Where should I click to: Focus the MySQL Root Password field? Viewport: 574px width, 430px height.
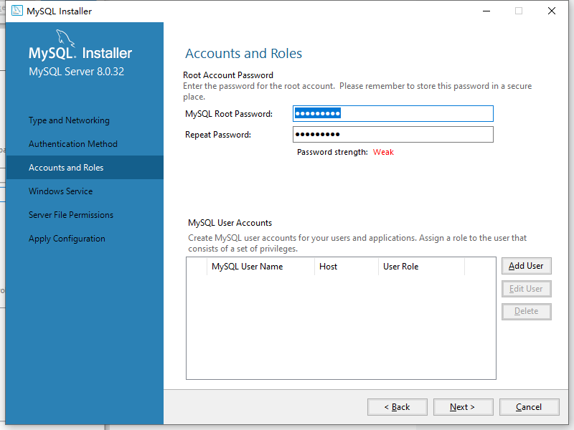(393, 114)
